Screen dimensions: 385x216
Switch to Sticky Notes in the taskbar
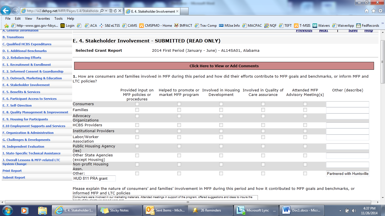coord(120,210)
